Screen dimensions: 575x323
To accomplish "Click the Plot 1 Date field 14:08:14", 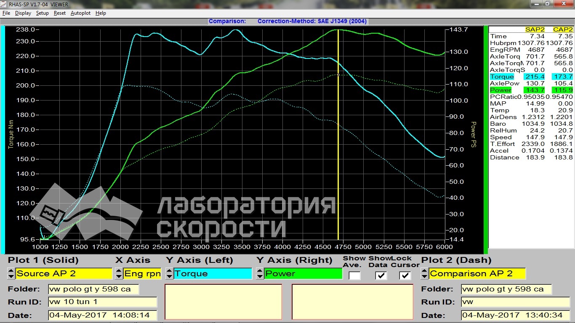I will click(x=102, y=315).
